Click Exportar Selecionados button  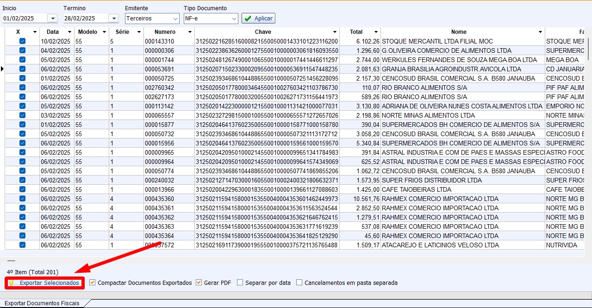pos(49,283)
